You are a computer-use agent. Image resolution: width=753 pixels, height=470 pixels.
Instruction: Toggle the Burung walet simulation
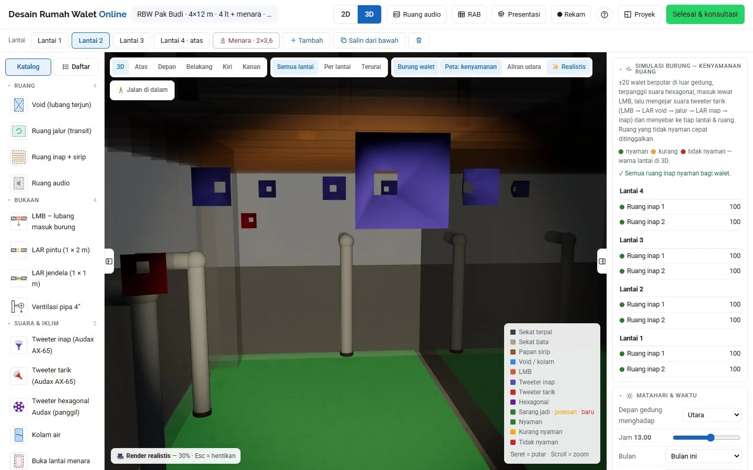(416, 67)
